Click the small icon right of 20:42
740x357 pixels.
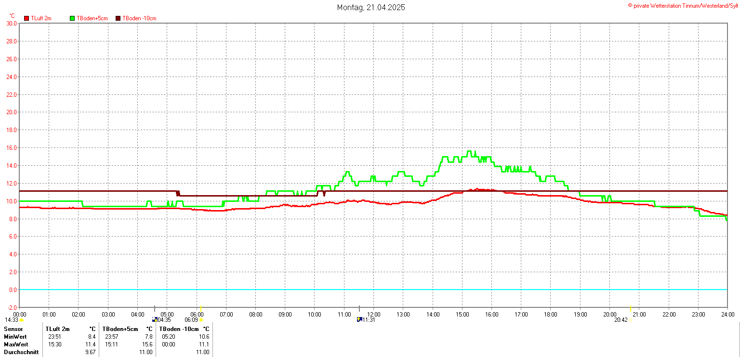pyautogui.click(x=630, y=320)
